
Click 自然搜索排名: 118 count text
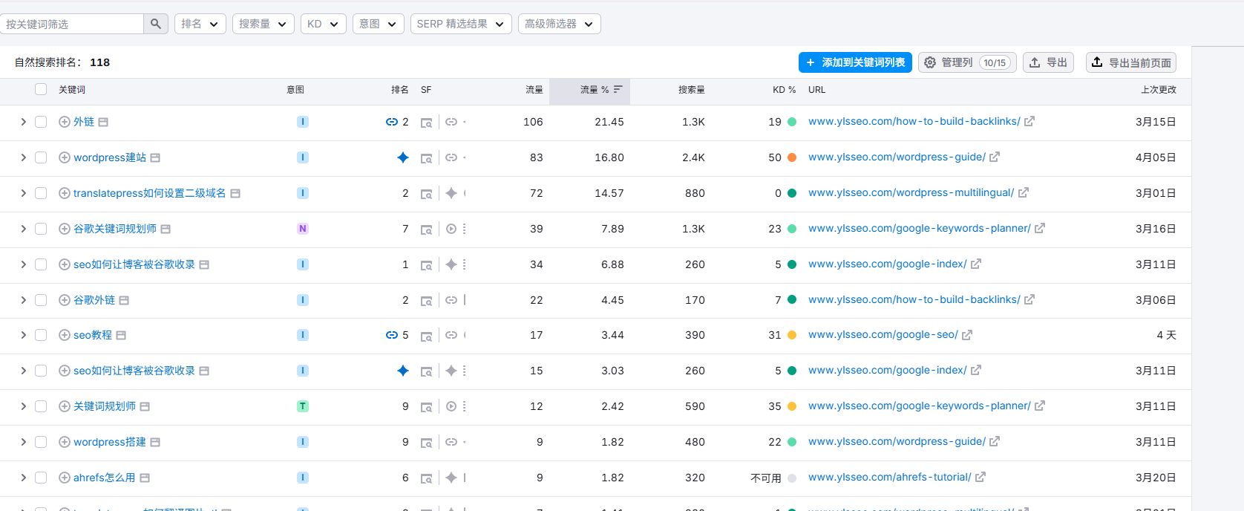pyautogui.click(x=62, y=62)
